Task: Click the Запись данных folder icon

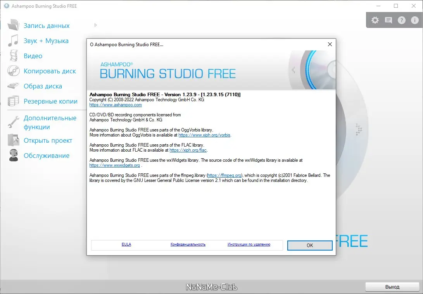Action: 13,25
